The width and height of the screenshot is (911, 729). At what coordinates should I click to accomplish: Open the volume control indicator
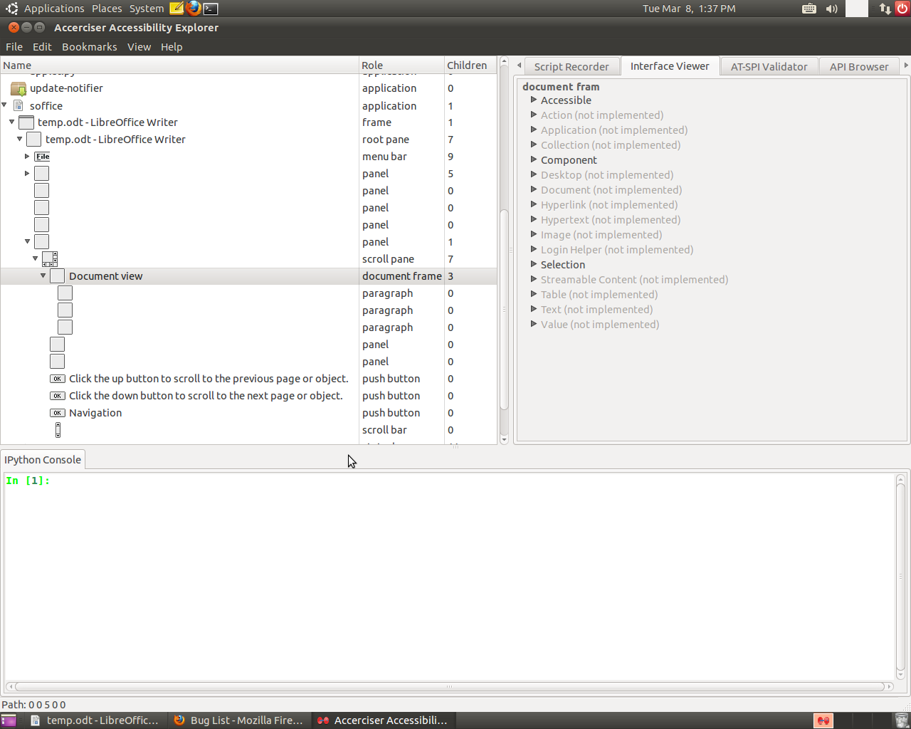831,9
